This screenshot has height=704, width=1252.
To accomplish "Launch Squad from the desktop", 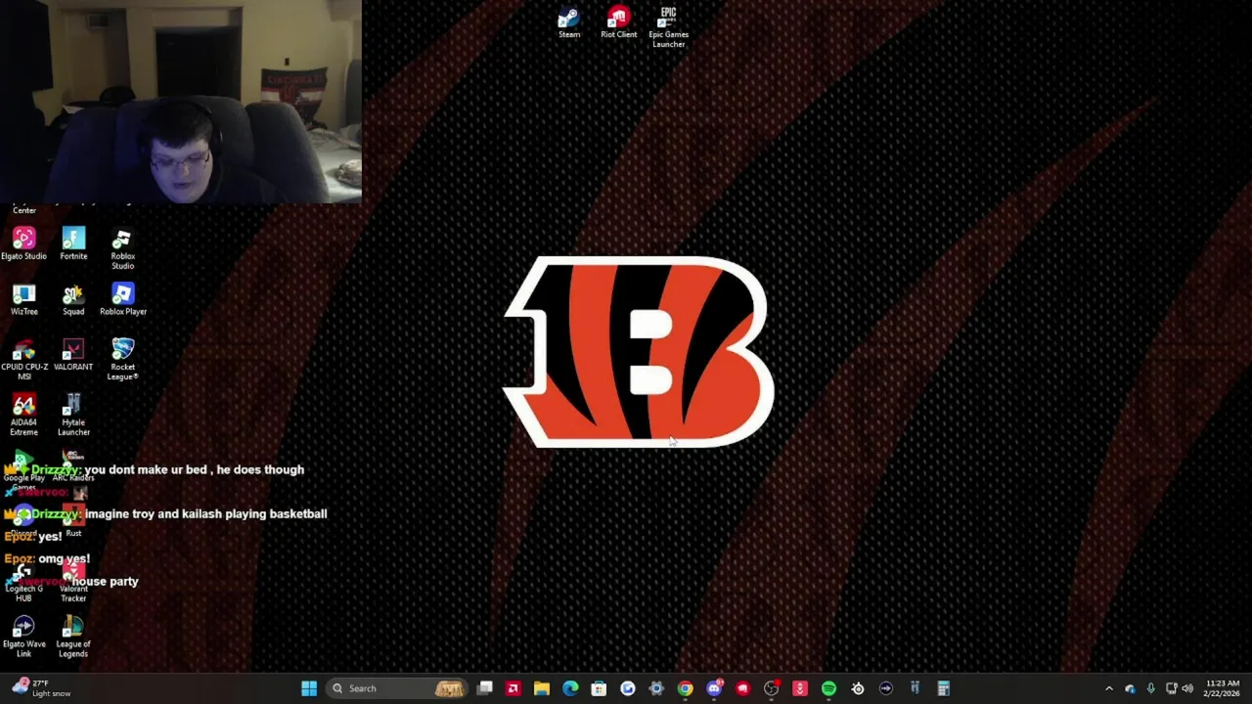I will click(x=73, y=300).
